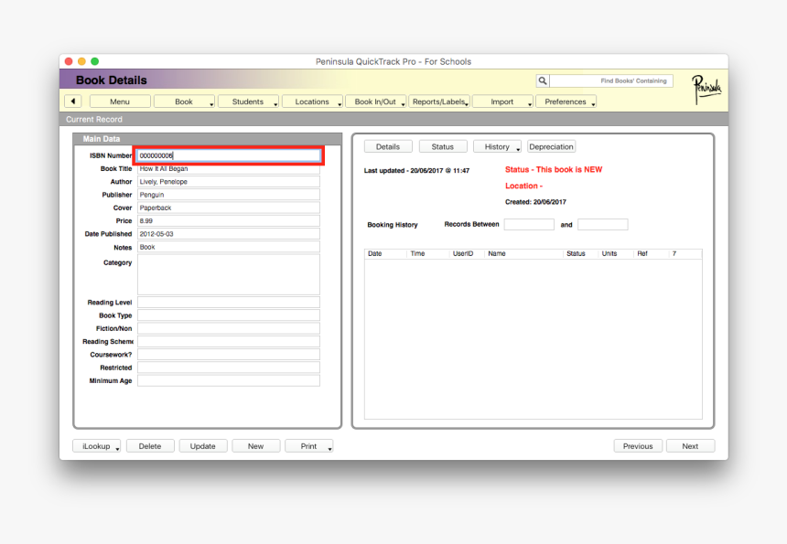Screen dimensions: 787x544
Task: Click the Book Title field
Action: 229,169
